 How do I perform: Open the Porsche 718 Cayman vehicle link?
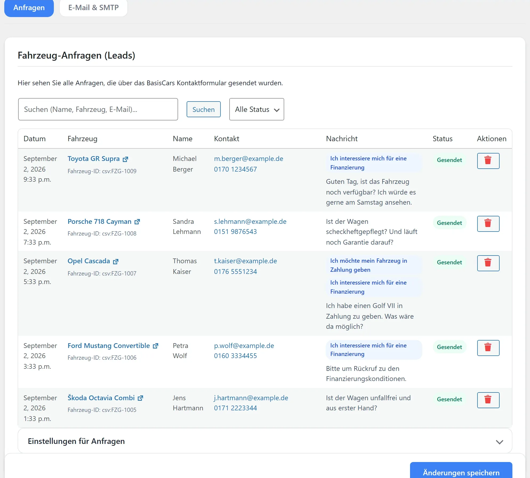tap(99, 221)
